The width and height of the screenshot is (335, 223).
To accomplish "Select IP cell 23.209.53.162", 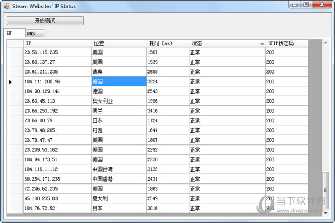I will 58,150.
